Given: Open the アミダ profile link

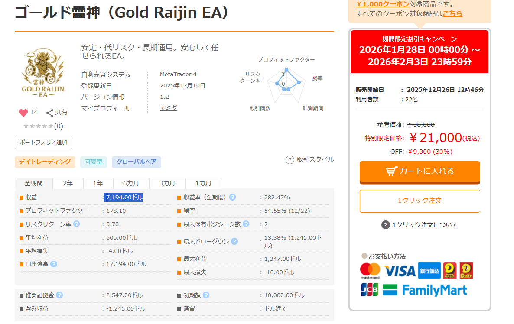Looking at the screenshot, I should pos(169,108).
